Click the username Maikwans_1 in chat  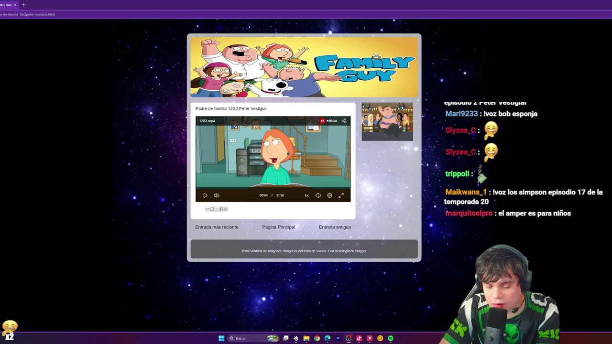click(466, 192)
